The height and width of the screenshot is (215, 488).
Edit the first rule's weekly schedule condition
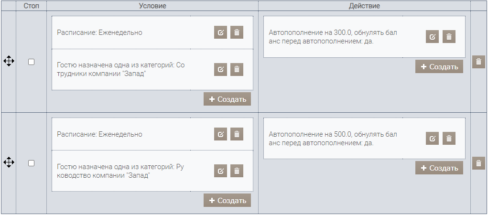click(220, 32)
